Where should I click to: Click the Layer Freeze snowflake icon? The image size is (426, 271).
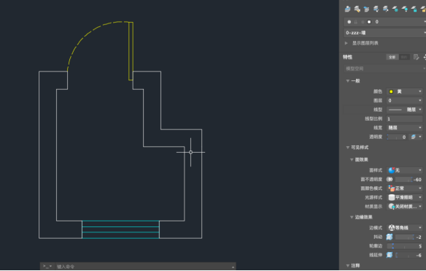click(x=395, y=9)
